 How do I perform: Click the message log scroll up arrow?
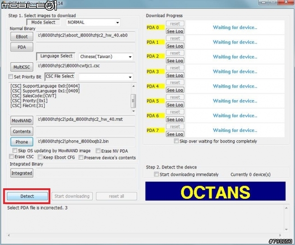click(x=286, y=208)
